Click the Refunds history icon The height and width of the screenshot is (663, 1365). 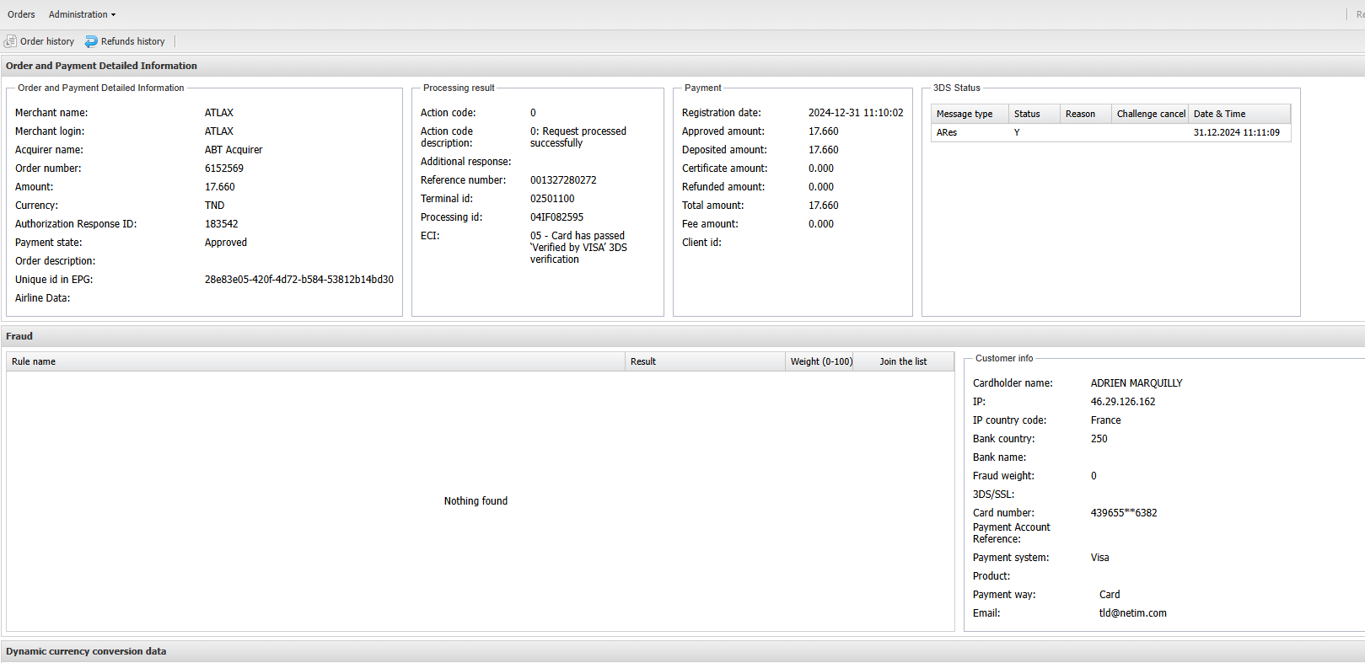(x=91, y=41)
